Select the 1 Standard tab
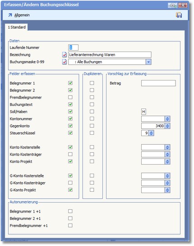This screenshot has width=194, height=246. click(17, 27)
